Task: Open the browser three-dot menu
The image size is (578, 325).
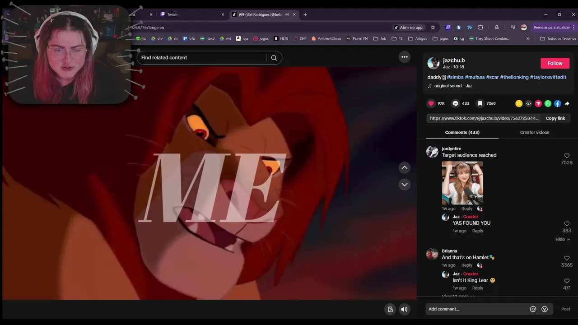Action: (574, 27)
